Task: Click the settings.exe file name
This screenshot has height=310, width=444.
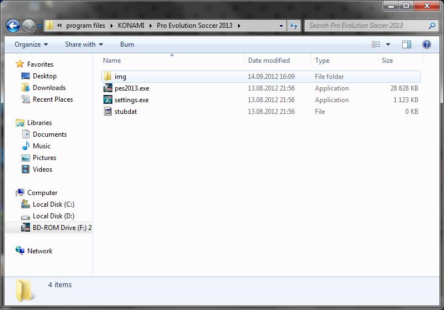Action: click(131, 100)
